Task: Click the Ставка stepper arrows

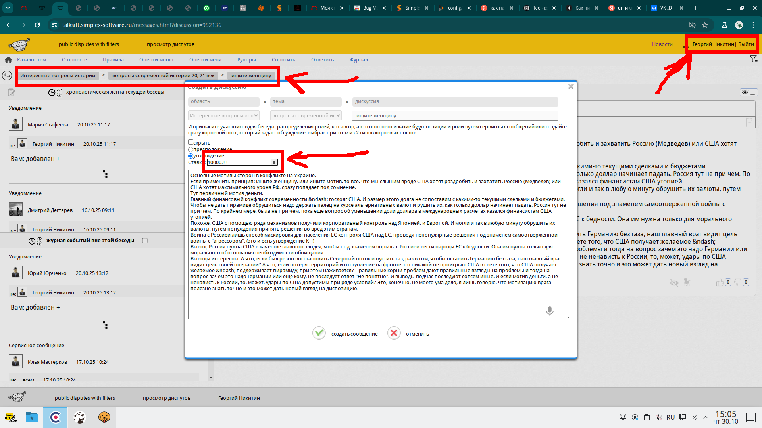Action: (274, 162)
